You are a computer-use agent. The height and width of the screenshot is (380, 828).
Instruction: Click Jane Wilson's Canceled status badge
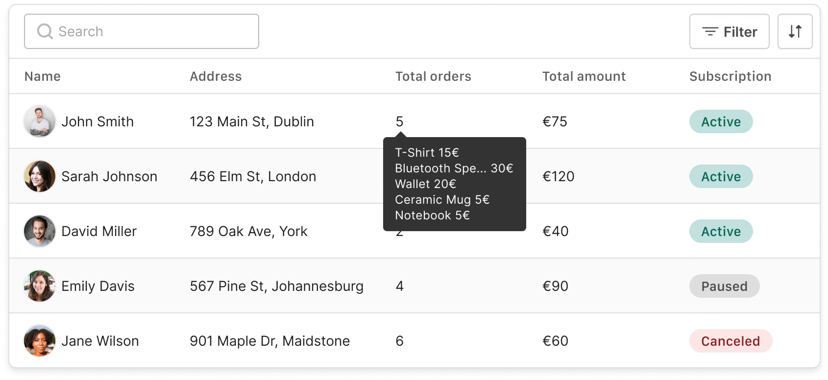[x=731, y=341]
